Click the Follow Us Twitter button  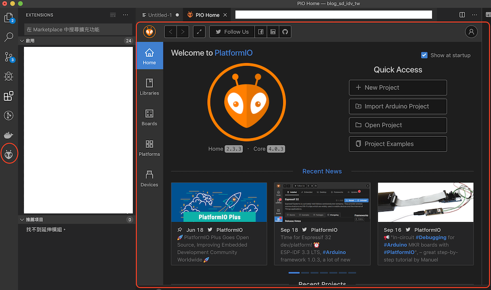point(232,32)
